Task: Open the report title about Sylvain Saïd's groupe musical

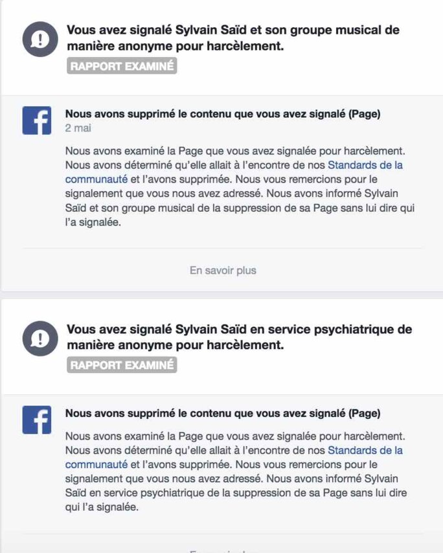Action: coord(233,38)
